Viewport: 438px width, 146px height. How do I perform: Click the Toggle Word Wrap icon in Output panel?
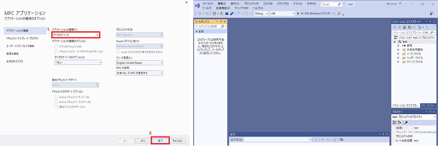tap(341, 140)
